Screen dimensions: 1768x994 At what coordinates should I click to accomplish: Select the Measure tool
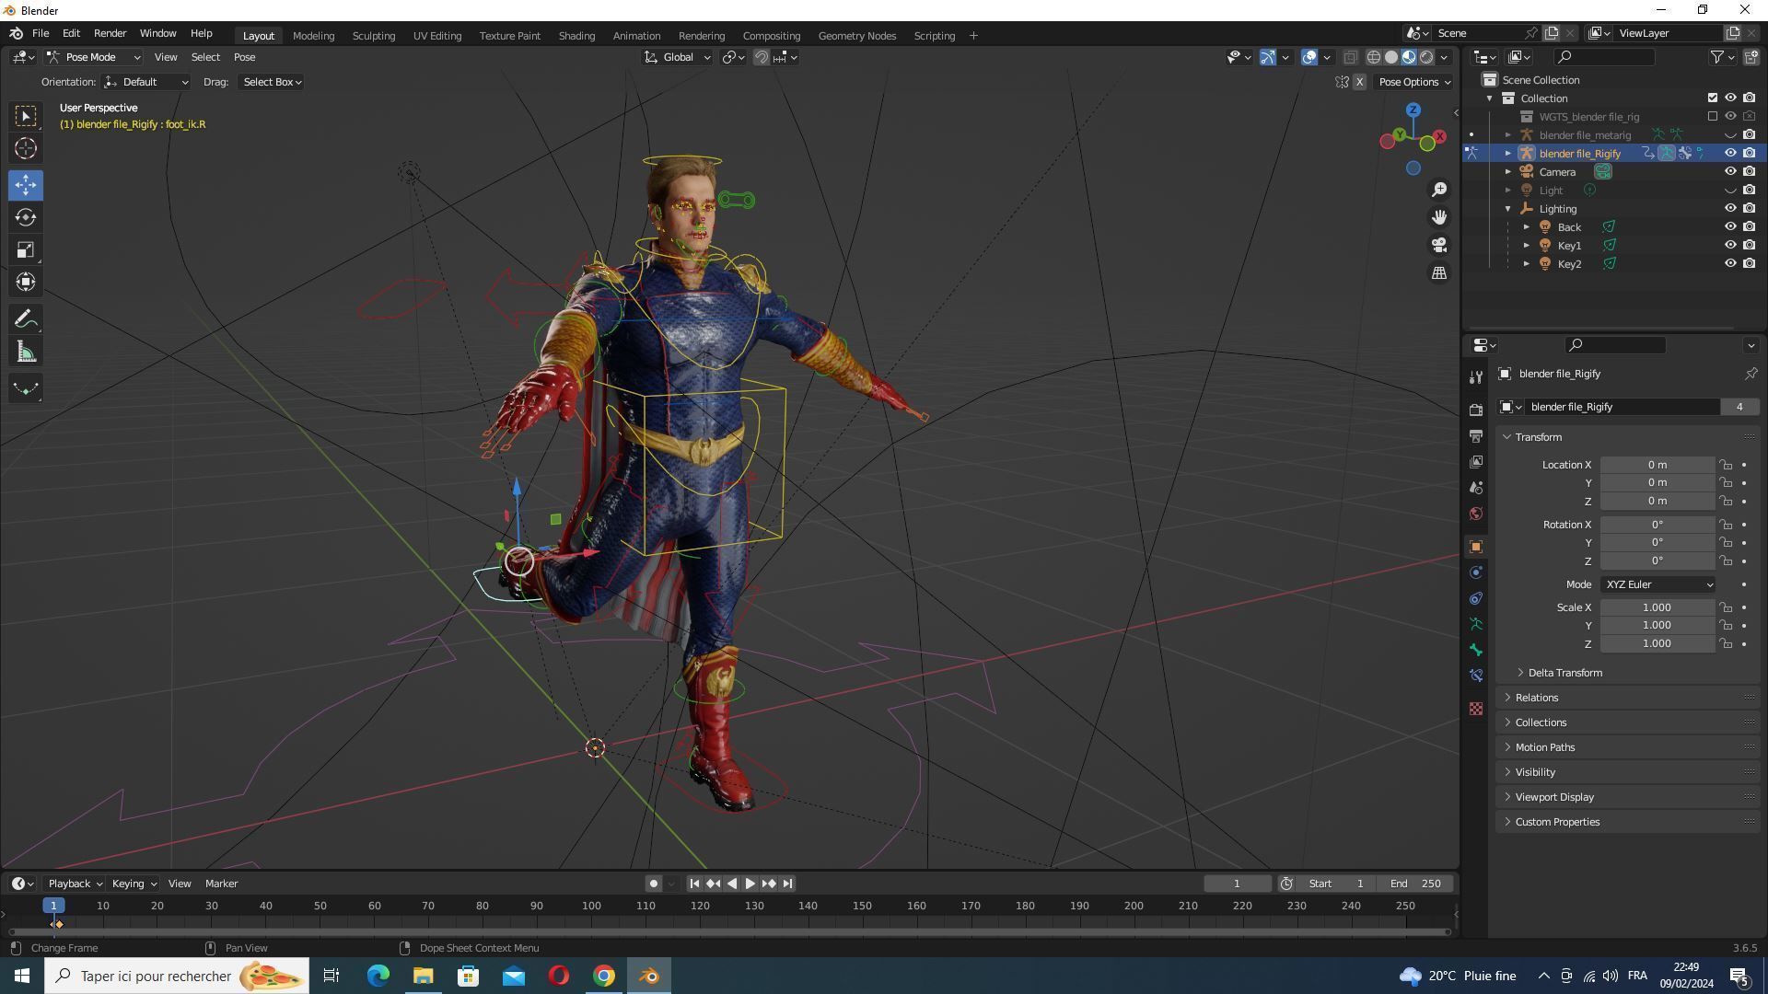26,352
